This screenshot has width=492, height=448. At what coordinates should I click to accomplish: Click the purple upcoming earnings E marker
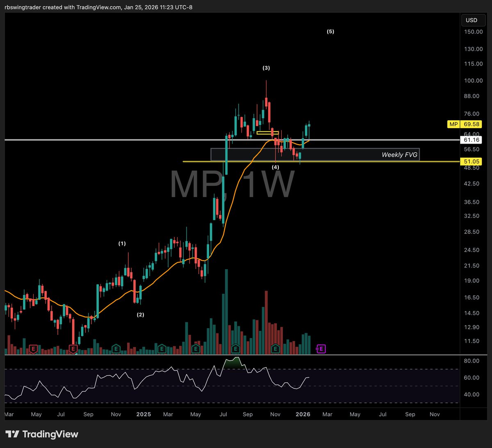(x=322, y=349)
